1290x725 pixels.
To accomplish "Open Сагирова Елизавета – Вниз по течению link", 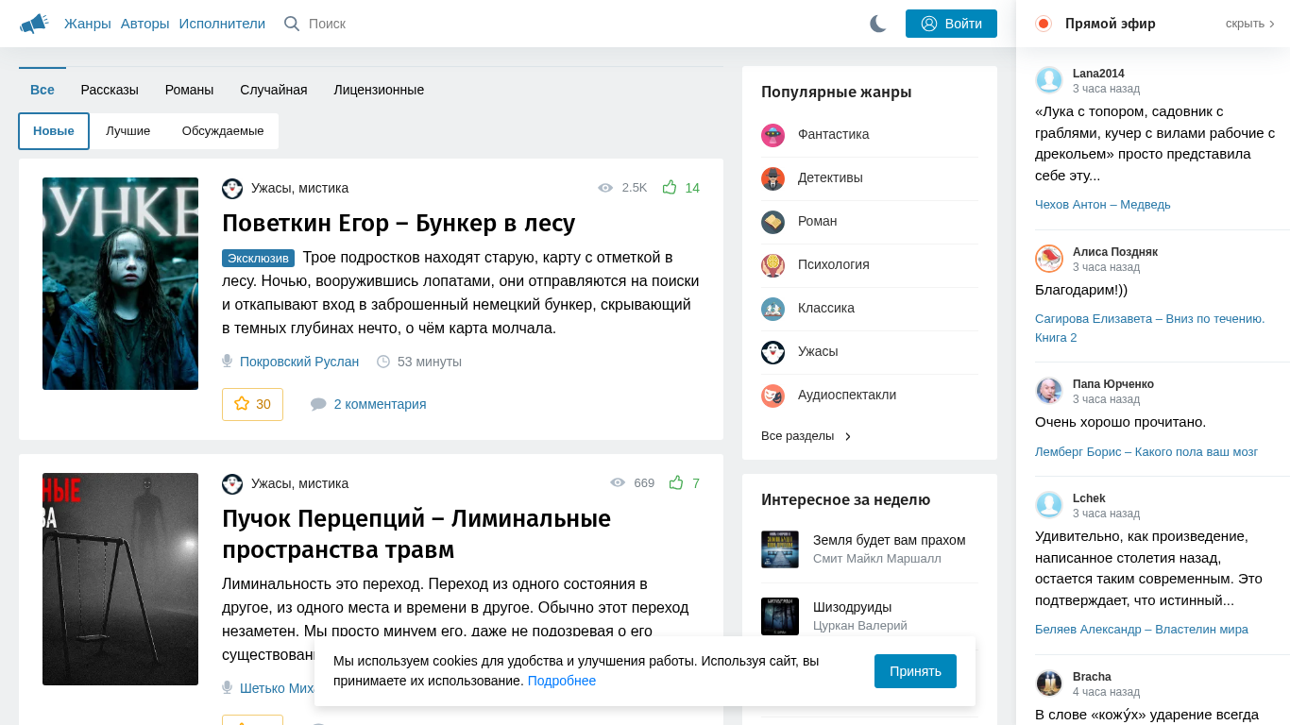I will (x=1149, y=328).
